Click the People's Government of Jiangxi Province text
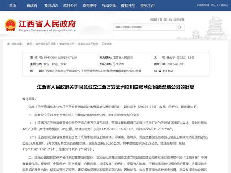This screenshot has height=173, width=231. point(47,30)
